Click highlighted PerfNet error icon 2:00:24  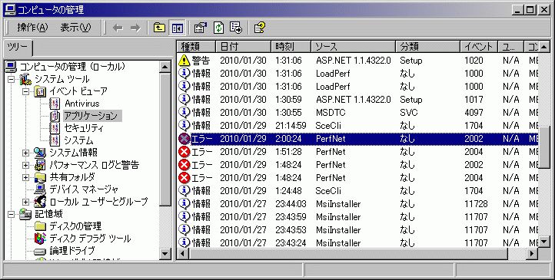point(184,139)
